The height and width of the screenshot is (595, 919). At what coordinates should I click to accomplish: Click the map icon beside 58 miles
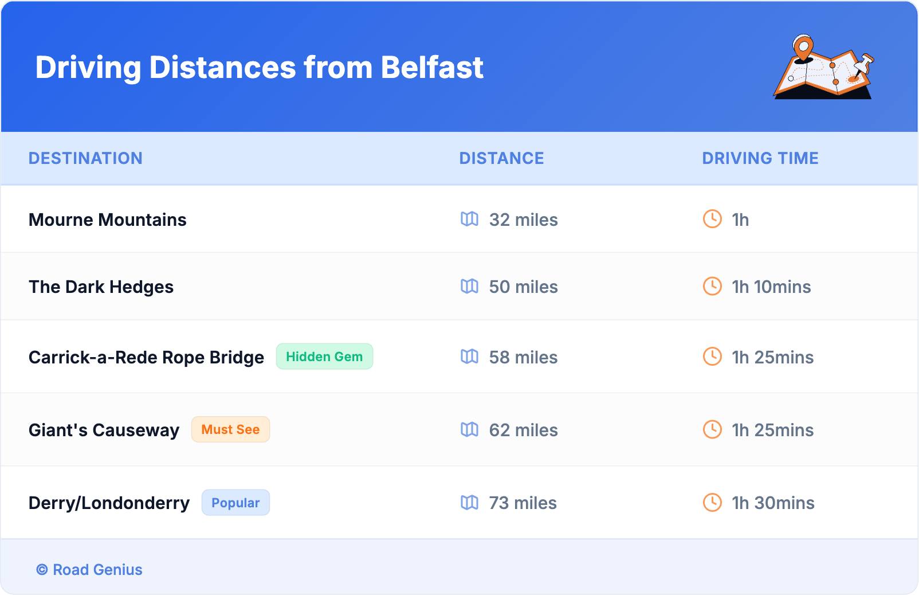(x=469, y=357)
